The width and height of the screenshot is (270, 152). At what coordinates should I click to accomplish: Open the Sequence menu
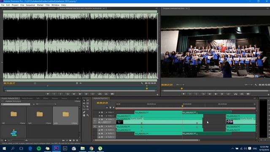pos(30,5)
